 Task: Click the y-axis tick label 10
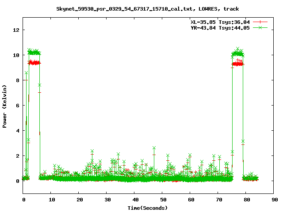click(x=16, y=55)
